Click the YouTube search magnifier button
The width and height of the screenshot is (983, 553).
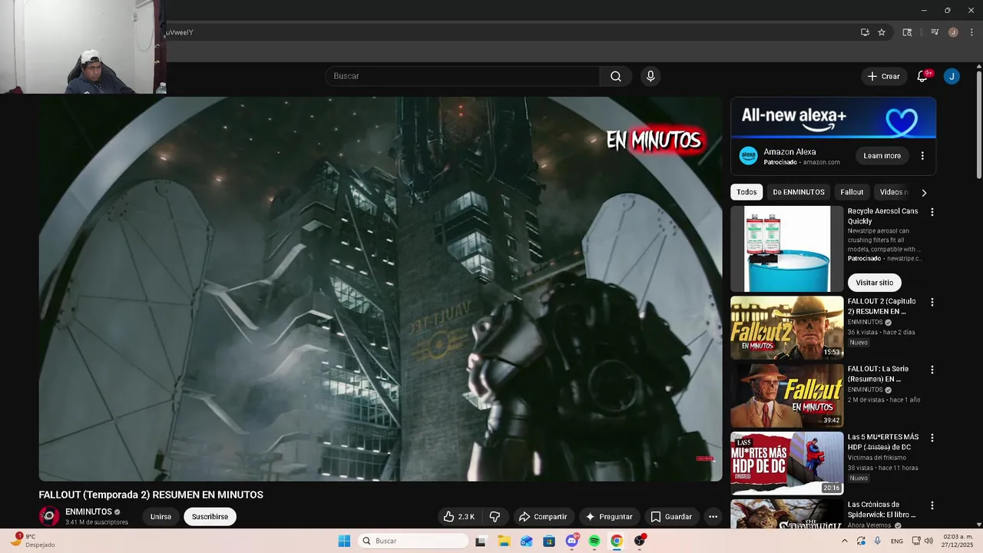(x=616, y=76)
